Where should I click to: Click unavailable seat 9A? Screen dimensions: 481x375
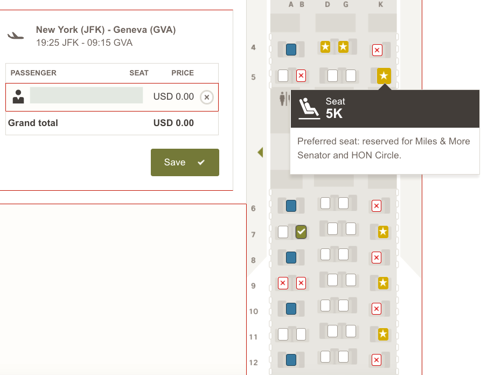coord(283,283)
